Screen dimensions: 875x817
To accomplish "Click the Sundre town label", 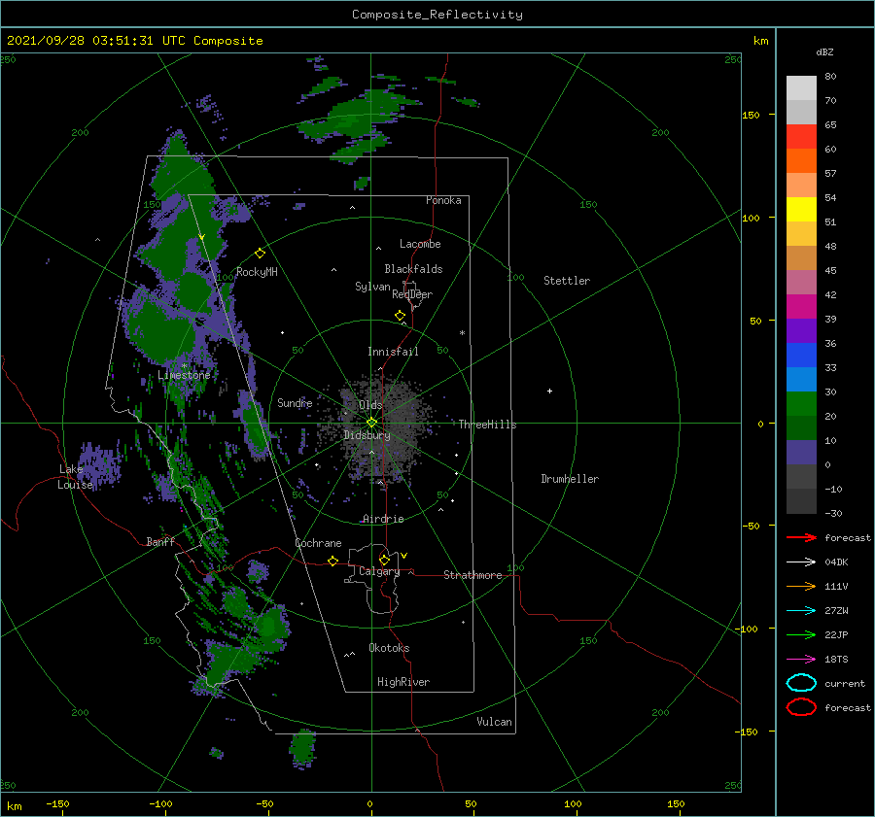I will [x=295, y=402].
